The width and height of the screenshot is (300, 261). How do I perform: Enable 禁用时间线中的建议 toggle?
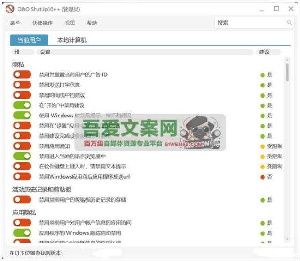[x=22, y=95]
